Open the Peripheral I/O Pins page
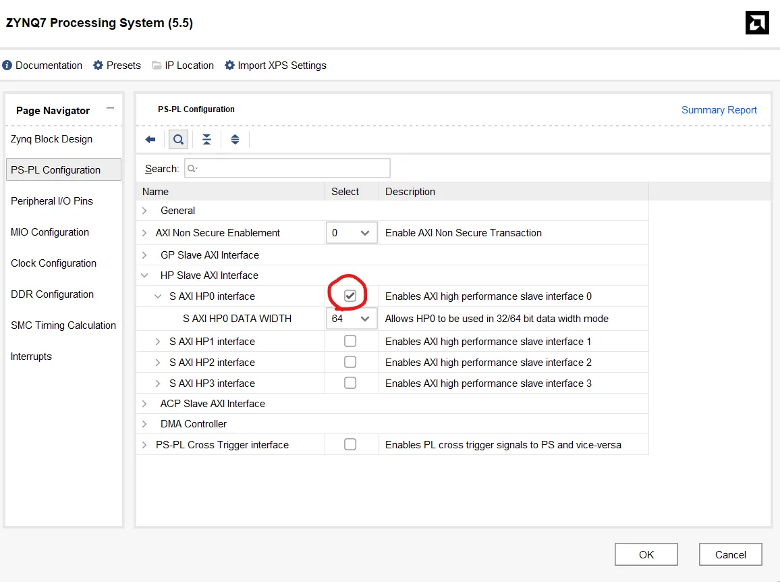 52,201
